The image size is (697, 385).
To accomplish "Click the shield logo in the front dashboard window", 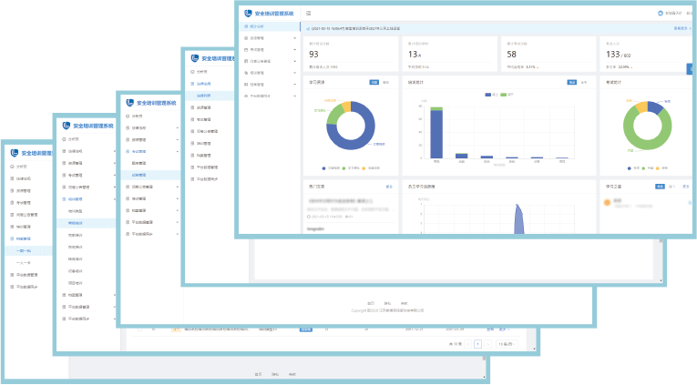I will coord(249,14).
